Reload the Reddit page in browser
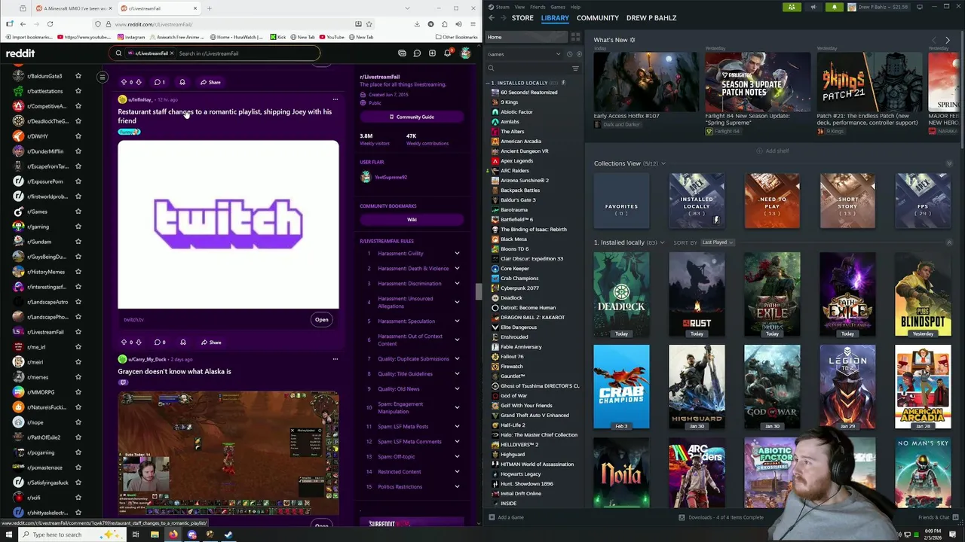 (50, 24)
